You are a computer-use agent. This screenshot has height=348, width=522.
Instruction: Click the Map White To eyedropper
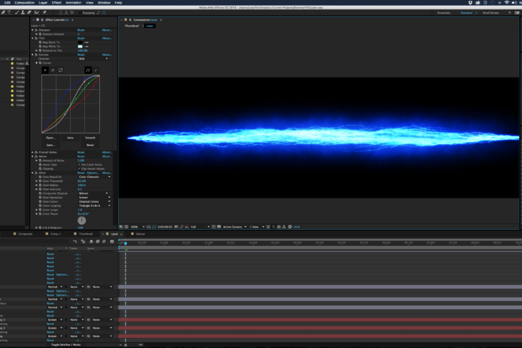click(x=86, y=46)
